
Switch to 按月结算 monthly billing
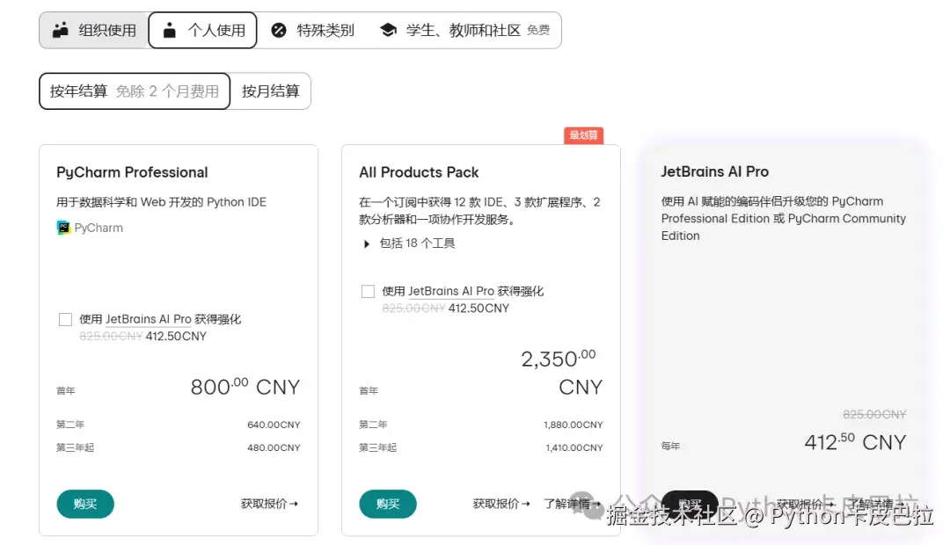(270, 91)
